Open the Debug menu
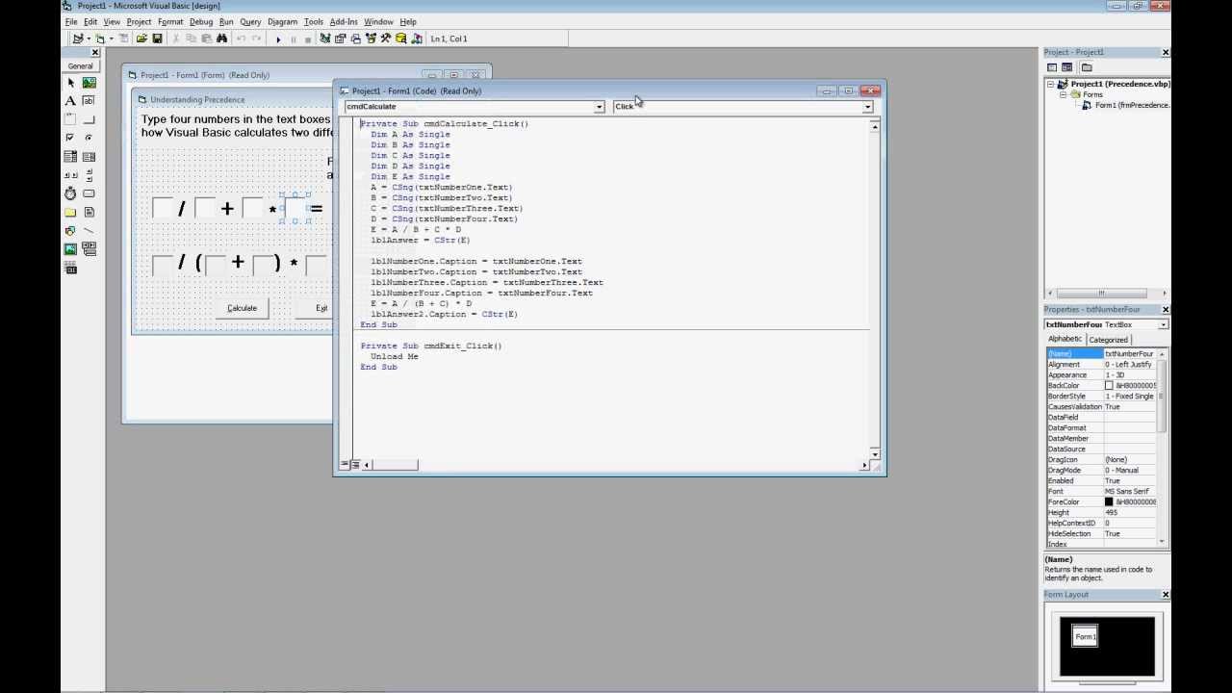 coord(201,21)
